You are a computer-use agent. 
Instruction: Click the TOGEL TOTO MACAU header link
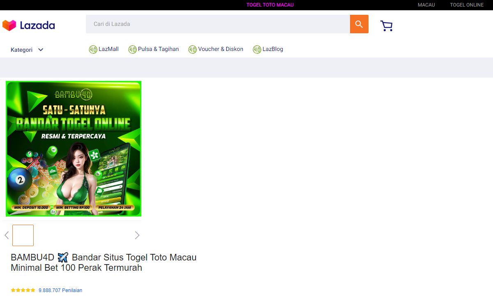tap(270, 5)
